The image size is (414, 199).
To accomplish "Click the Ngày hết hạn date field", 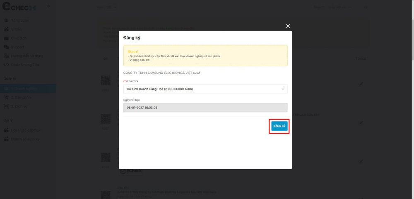I will 205,108.
